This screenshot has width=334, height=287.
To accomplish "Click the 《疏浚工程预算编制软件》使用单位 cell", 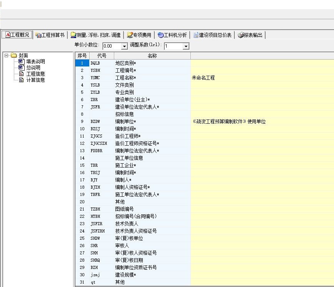I will [x=262, y=121].
